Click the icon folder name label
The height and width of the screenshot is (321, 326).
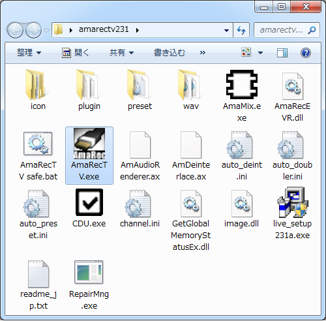pyautogui.click(x=38, y=106)
